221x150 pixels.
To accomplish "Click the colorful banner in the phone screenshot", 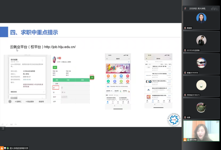I will point(115,68).
